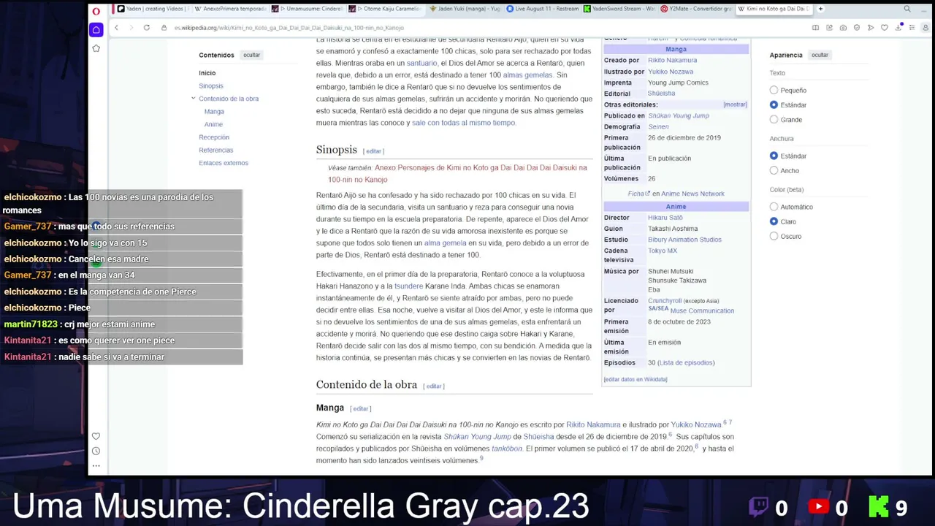Select Estándar under Anchura

tap(774, 156)
